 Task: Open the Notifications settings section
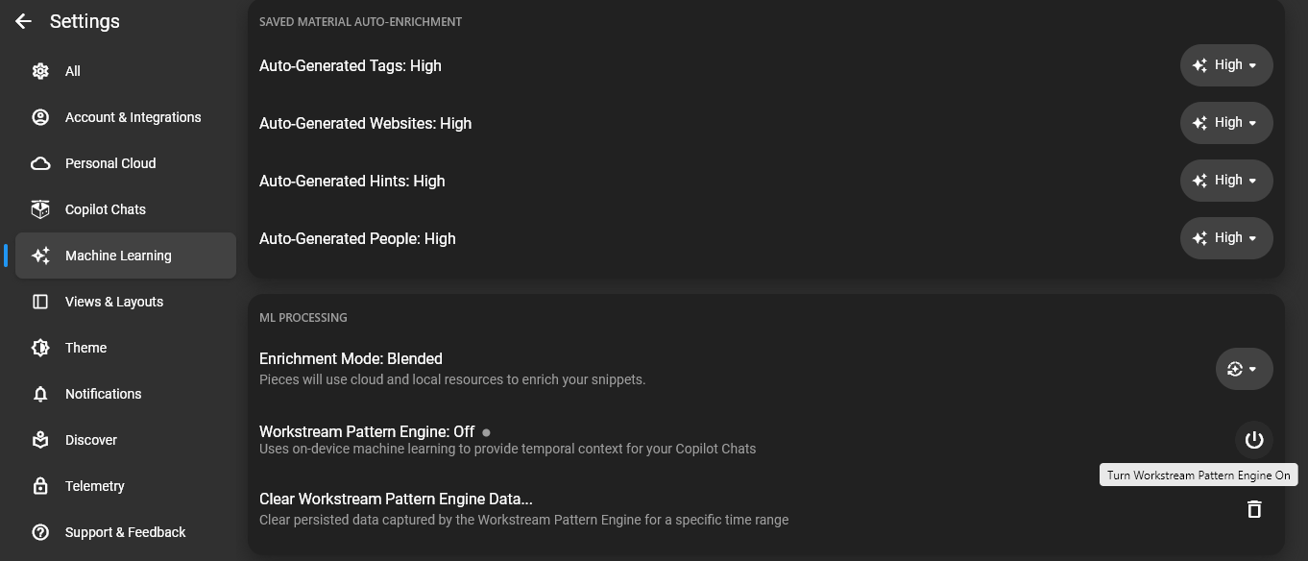pyautogui.click(x=103, y=393)
